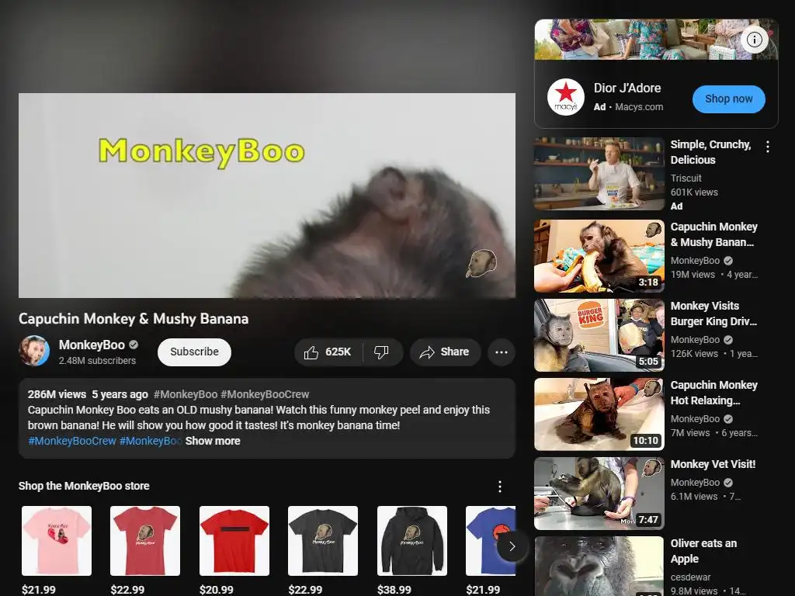Viewport: 795px width, 596px height.
Task: Like the video with 625K thumbs up
Action: point(328,352)
